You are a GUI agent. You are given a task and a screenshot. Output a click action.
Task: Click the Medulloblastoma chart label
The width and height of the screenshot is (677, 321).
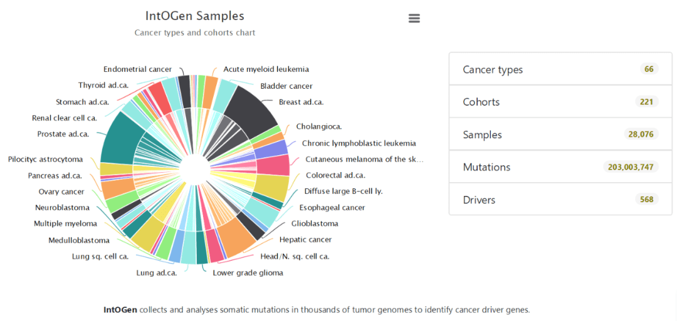[x=79, y=240]
